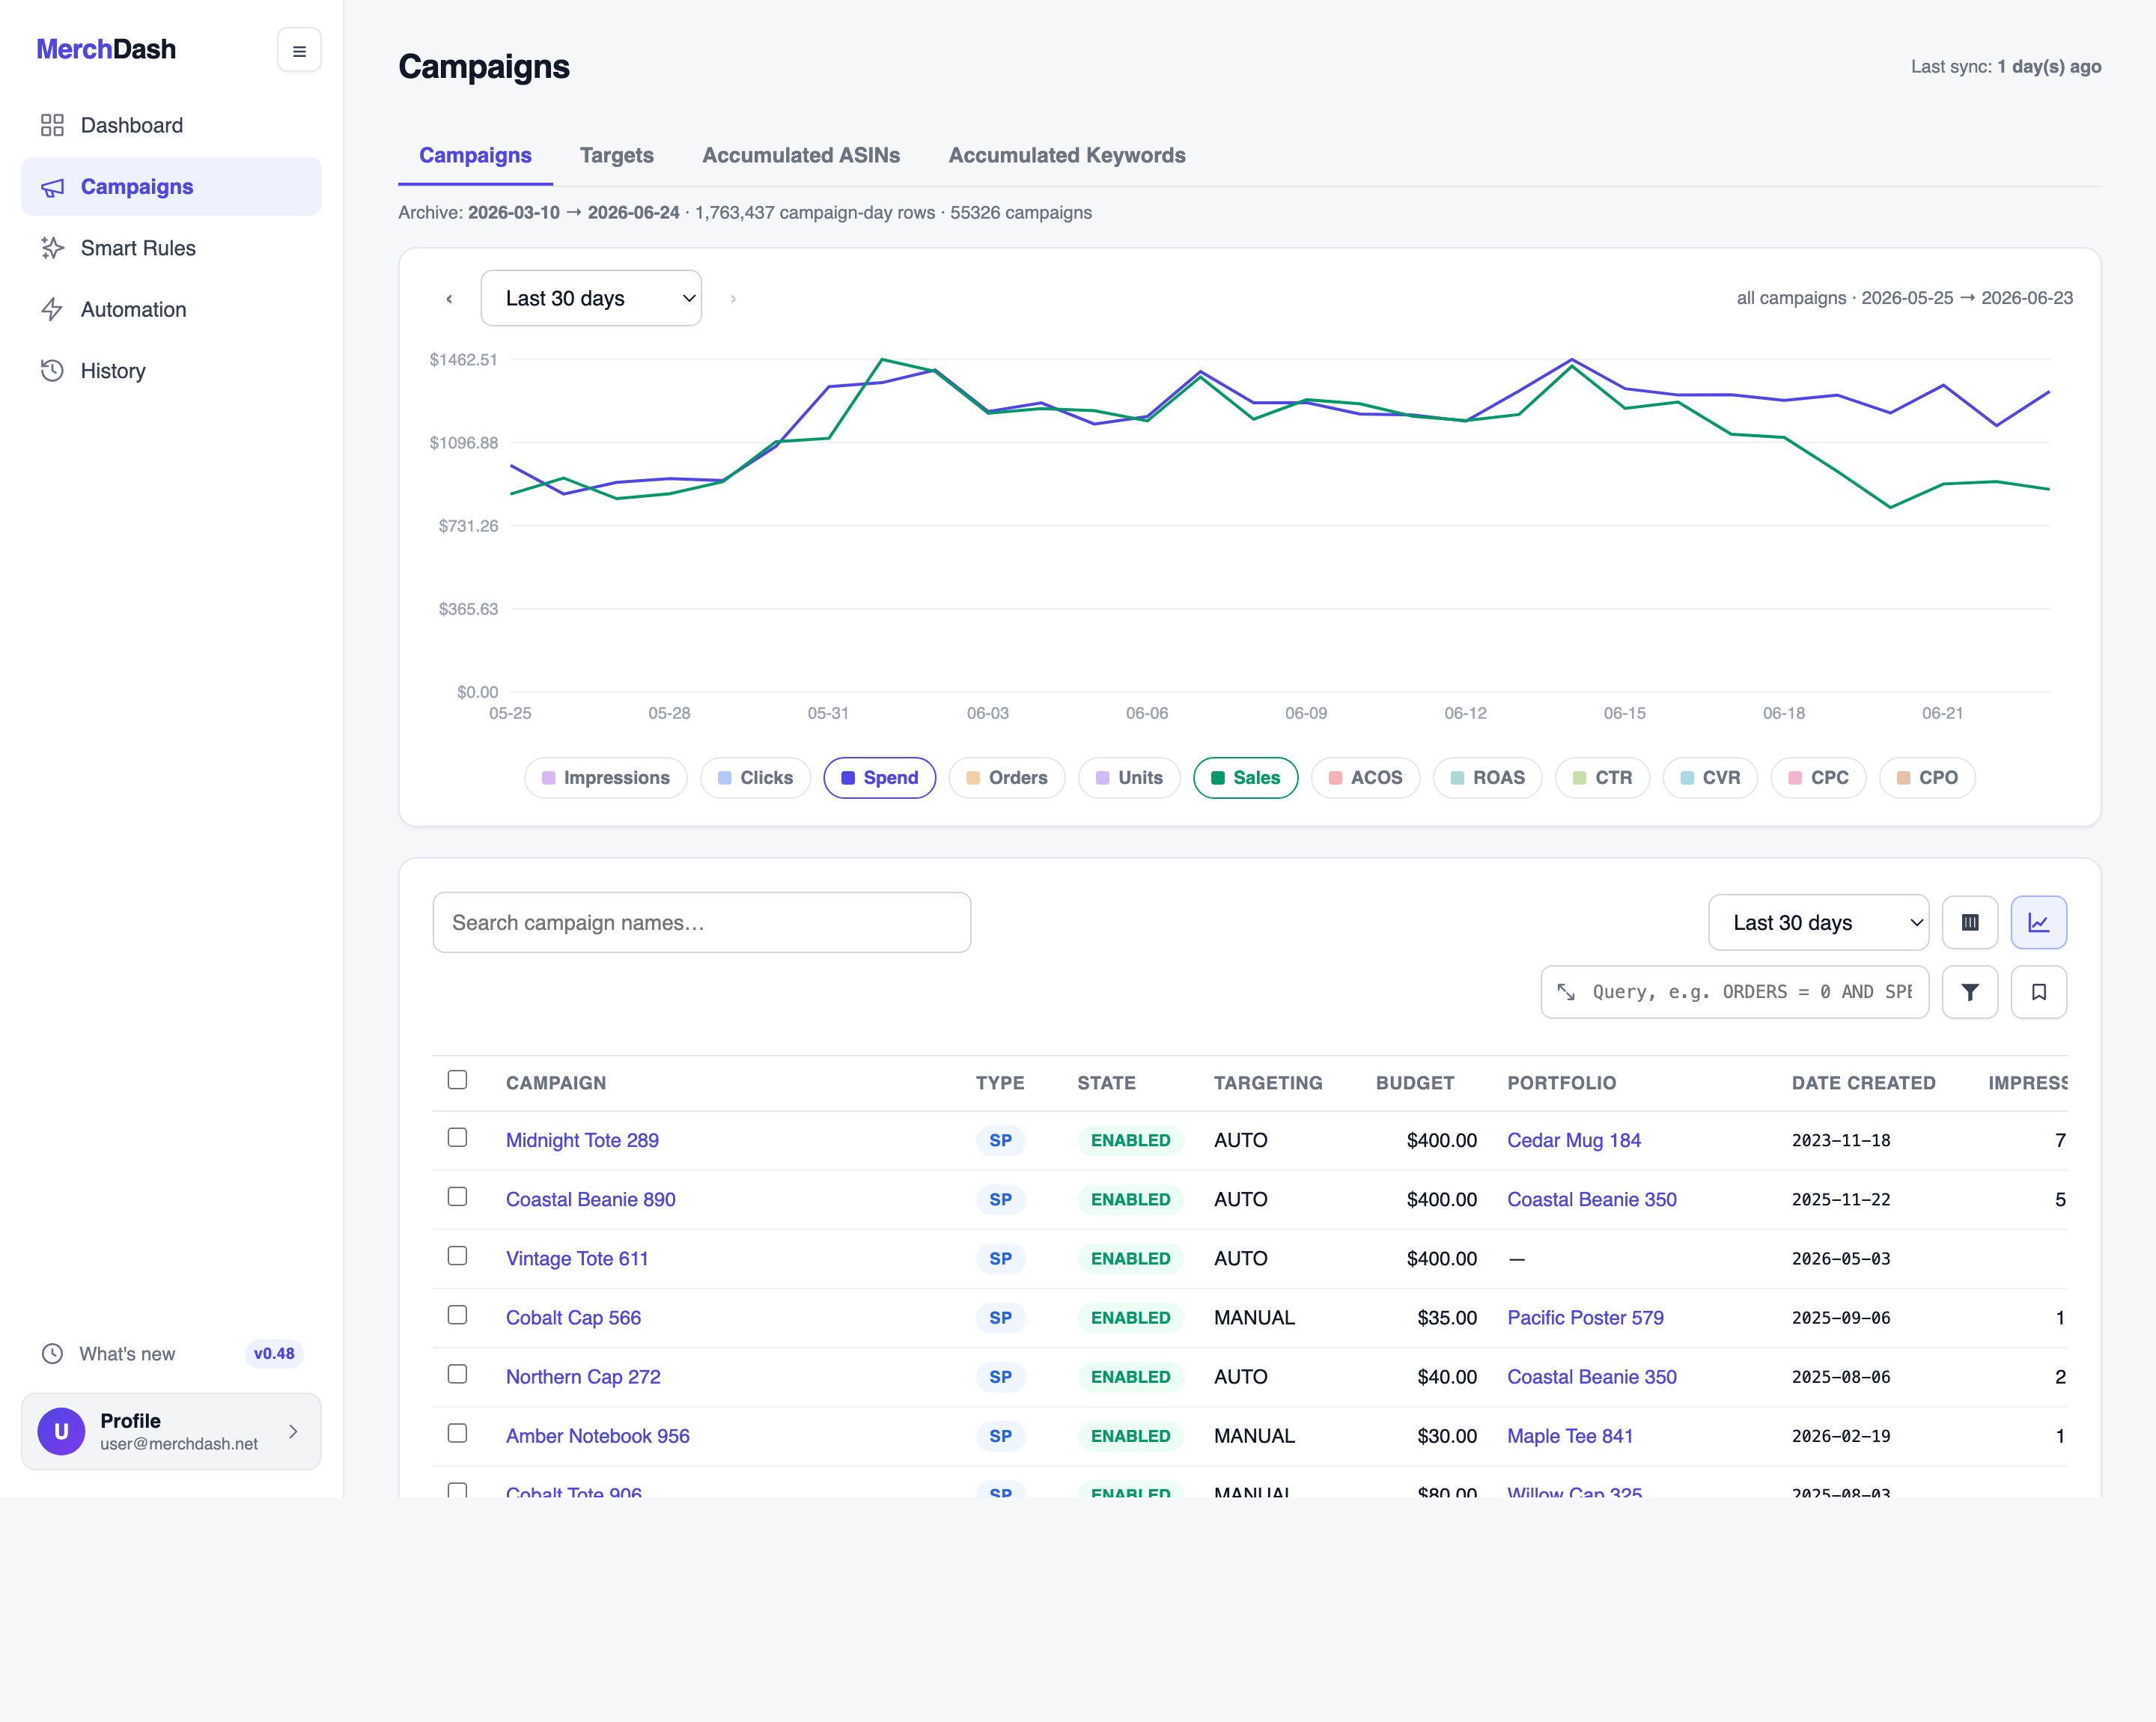Toggle ROAS metric chip
Image resolution: width=2156 pixels, height=1722 pixels.
tap(1487, 778)
